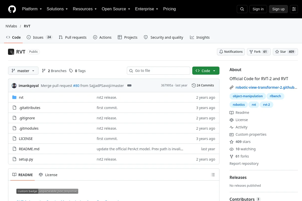Viewport: 302px width, 201px height.
Task: Open the Insights tab
Action: tap(200, 37)
